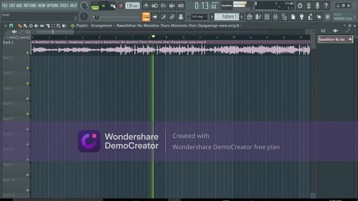Open the playlist options menu arrow
Screen dimensions: 358x201
(6, 26)
